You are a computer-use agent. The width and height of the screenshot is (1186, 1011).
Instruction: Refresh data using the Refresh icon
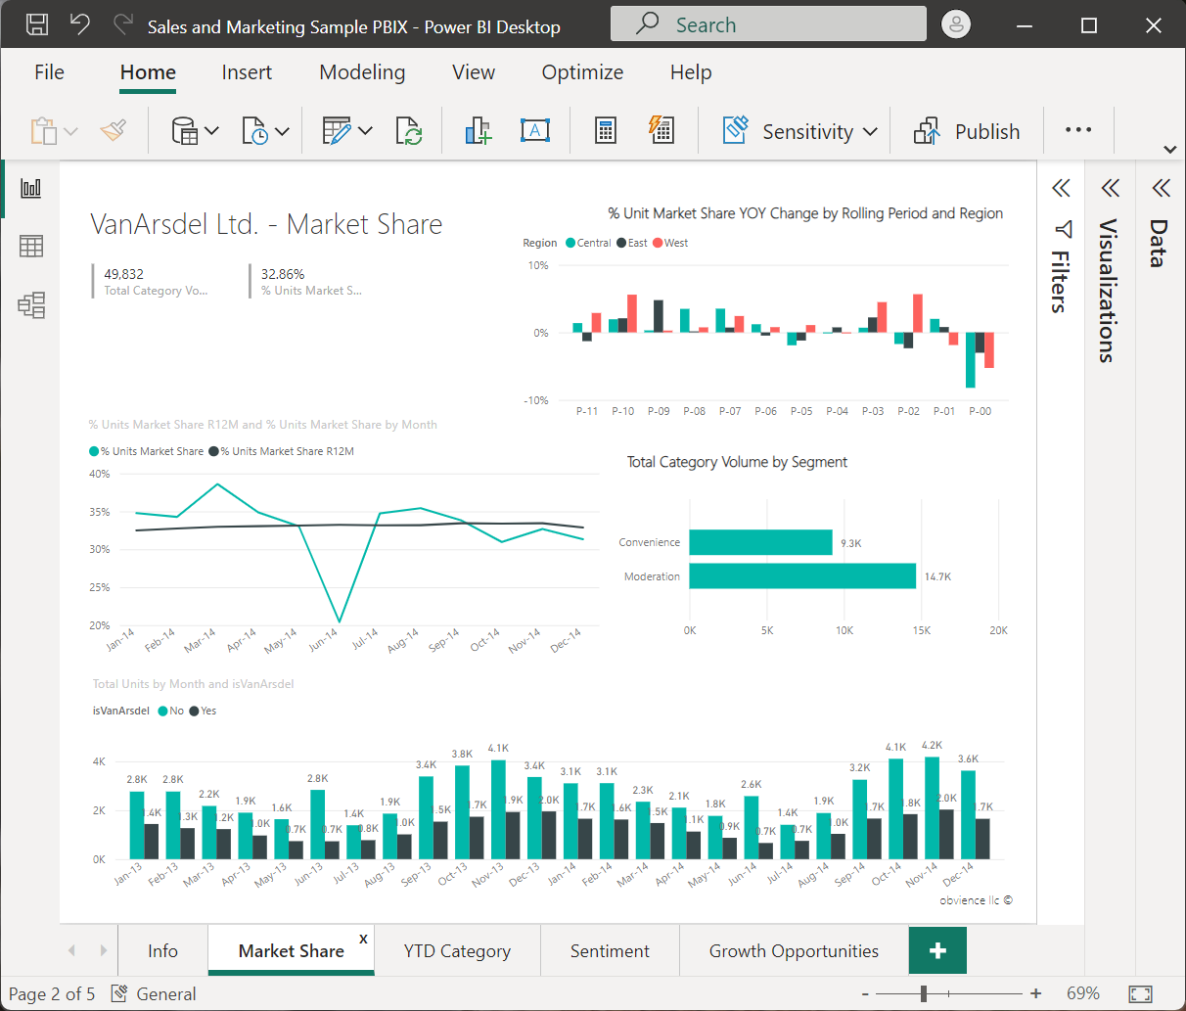point(408,131)
